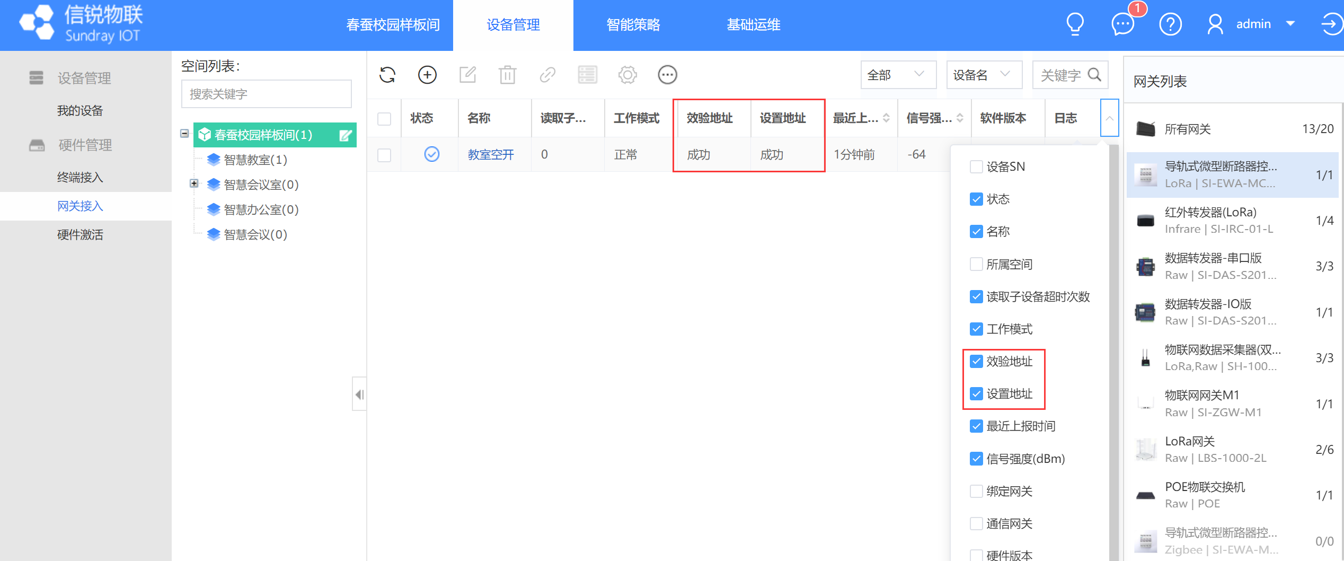
Task: Uncheck the 状态 column checkbox
Action: 976,199
